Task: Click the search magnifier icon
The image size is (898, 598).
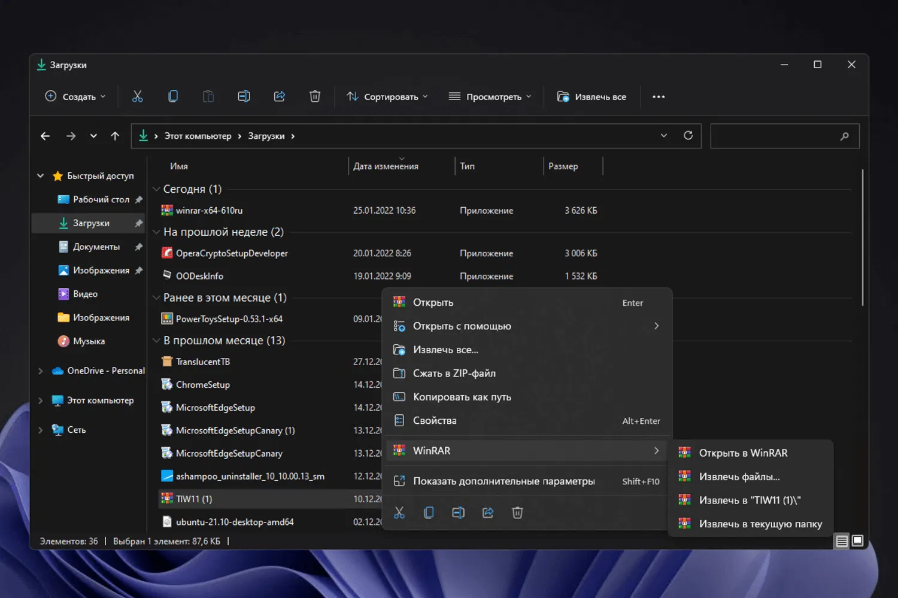Action: [844, 136]
